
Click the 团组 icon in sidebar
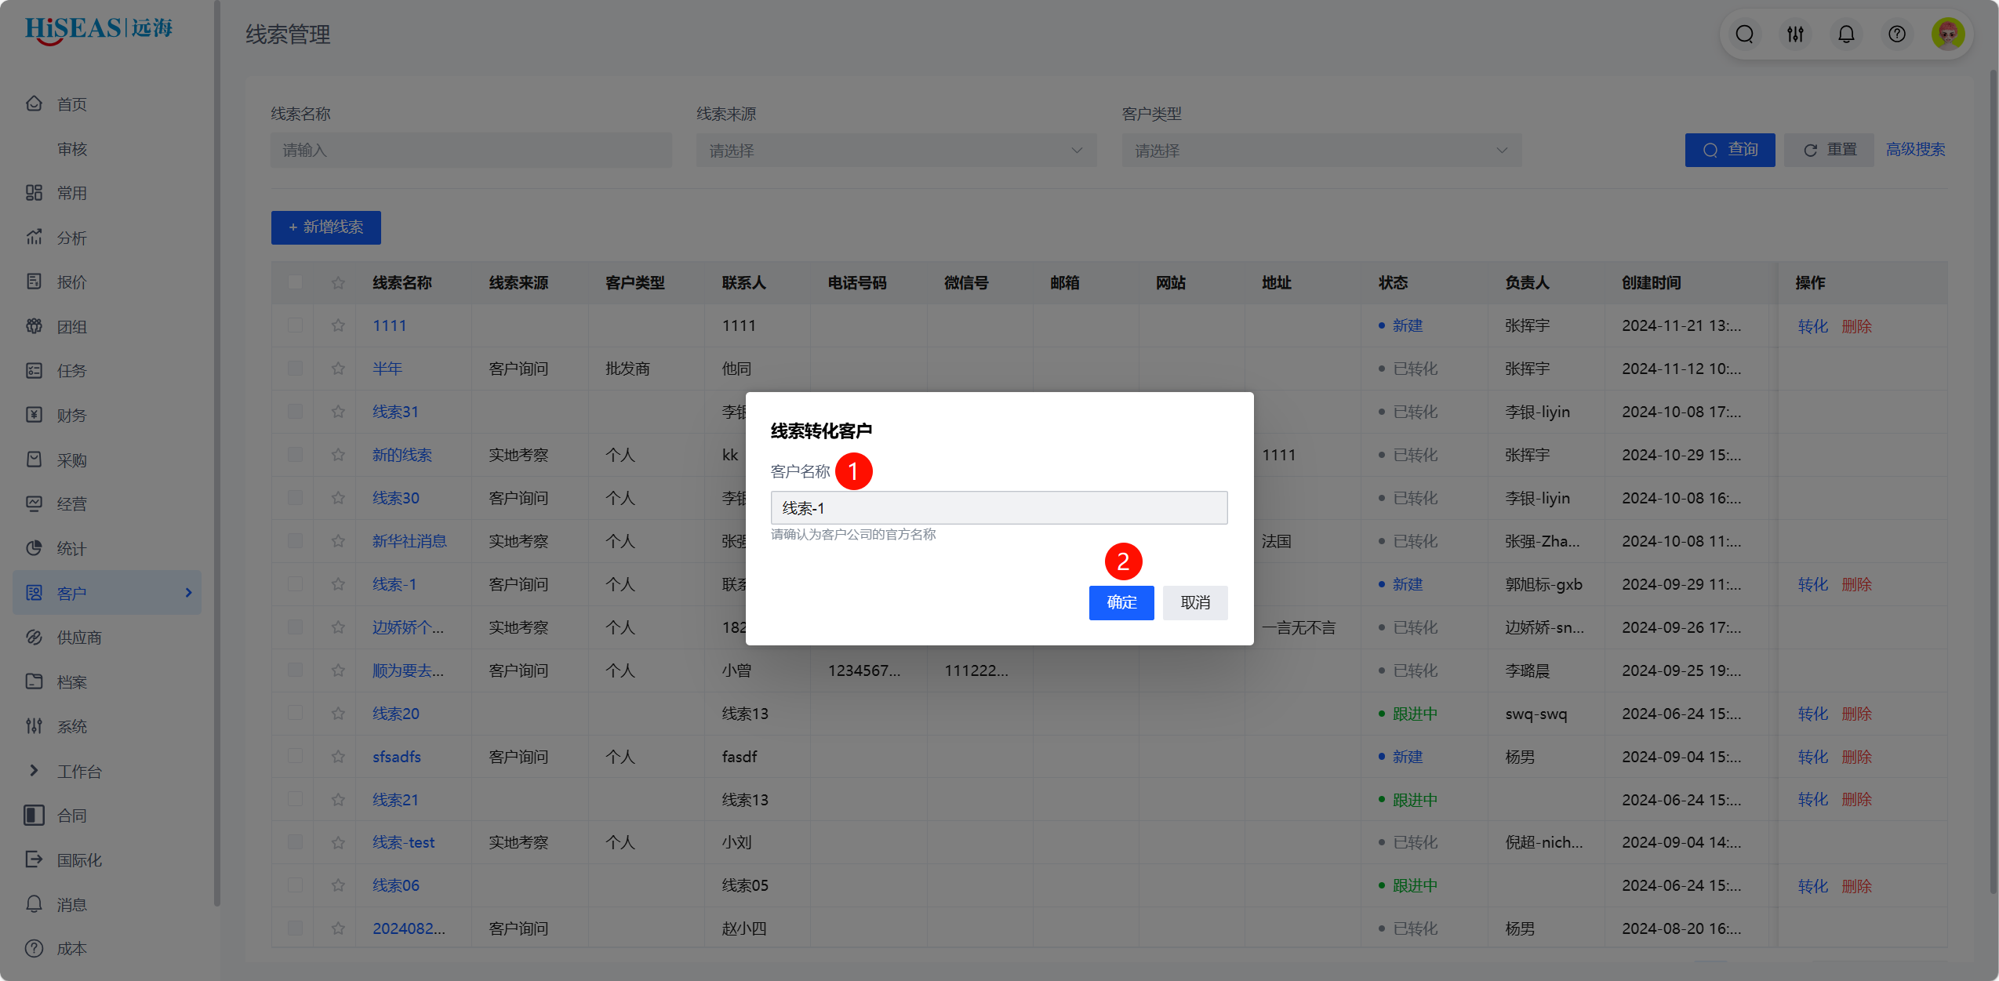click(x=34, y=326)
